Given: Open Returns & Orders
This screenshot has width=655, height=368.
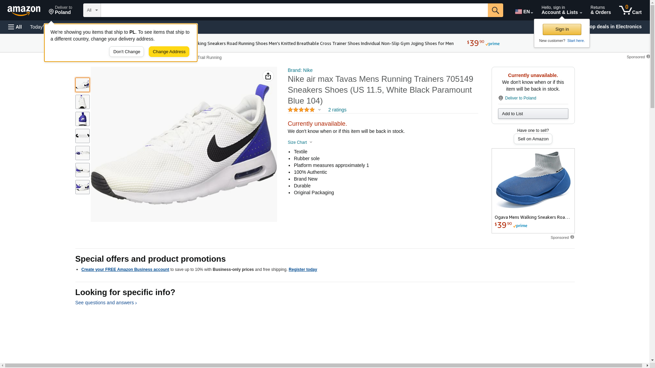Looking at the screenshot, I should click(600, 10).
